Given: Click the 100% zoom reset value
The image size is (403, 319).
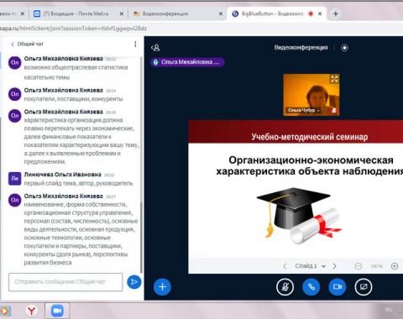Looking at the screenshot, I should (376, 266).
